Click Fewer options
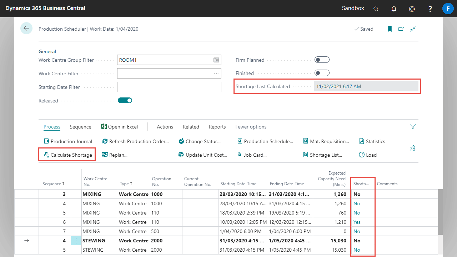This screenshot has width=457, height=257. pos(251,127)
